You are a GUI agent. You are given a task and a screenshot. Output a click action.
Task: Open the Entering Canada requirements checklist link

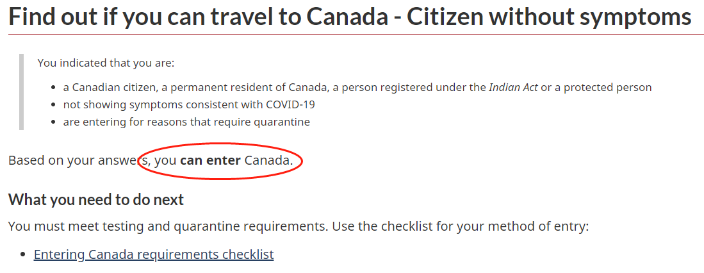point(154,254)
